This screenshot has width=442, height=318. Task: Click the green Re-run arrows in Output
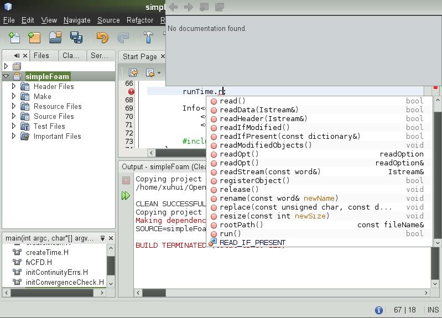pyautogui.click(x=126, y=195)
